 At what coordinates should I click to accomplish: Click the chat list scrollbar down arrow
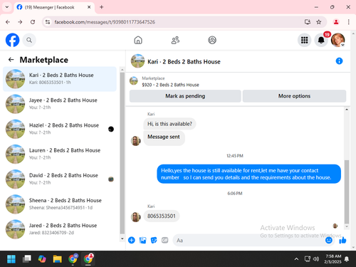pos(122,239)
